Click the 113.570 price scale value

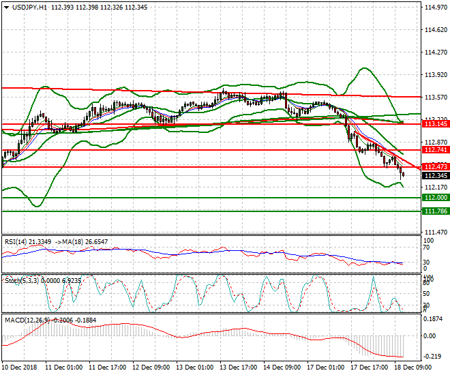[x=436, y=97]
